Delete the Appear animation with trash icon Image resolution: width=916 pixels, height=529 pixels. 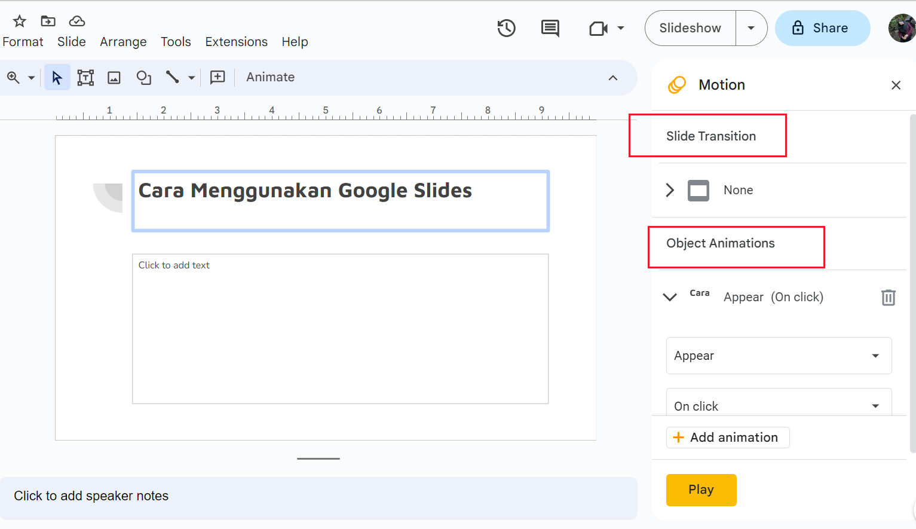tap(888, 297)
